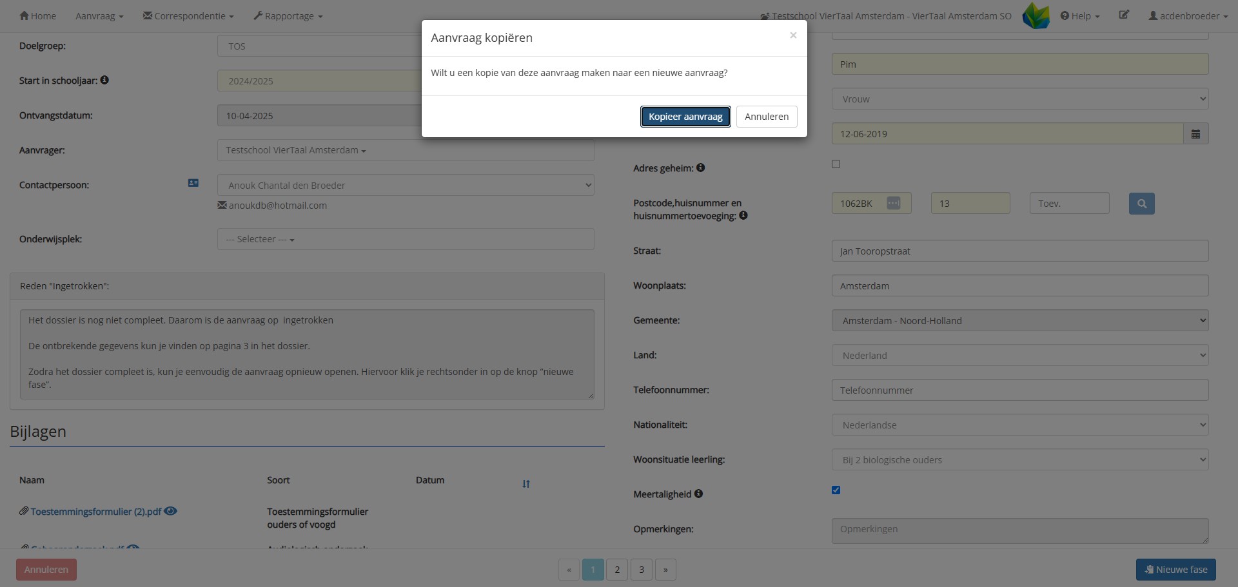Preview Toestemmingsformulier (2).pdf with eye icon
The width and height of the screenshot is (1238, 587).
pyautogui.click(x=170, y=511)
